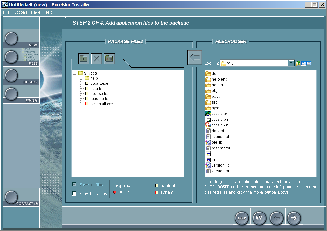This screenshot has width=327, height=231.
Task: Open the Options menu
Action: click(x=20, y=12)
